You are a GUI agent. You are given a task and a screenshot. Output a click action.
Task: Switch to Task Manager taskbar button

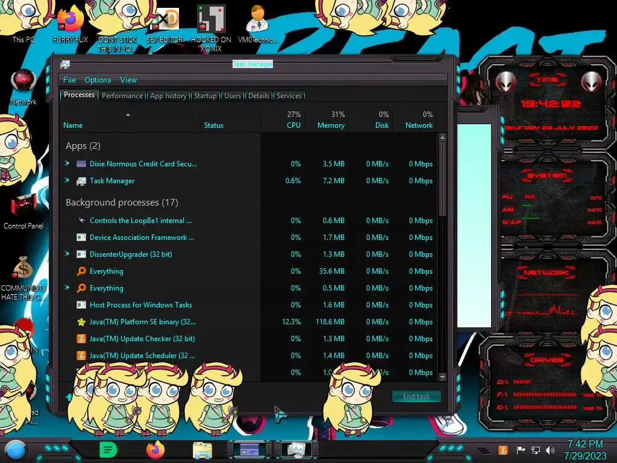tap(296, 450)
